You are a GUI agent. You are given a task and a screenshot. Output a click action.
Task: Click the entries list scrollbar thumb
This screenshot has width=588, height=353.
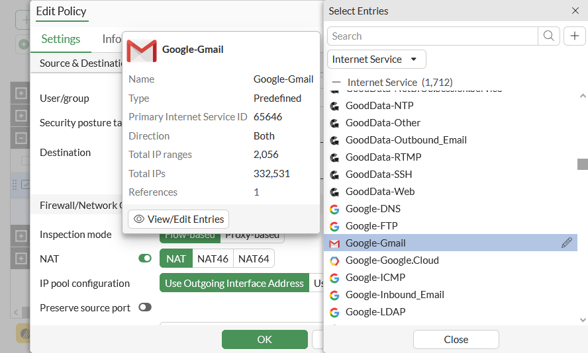click(x=582, y=164)
